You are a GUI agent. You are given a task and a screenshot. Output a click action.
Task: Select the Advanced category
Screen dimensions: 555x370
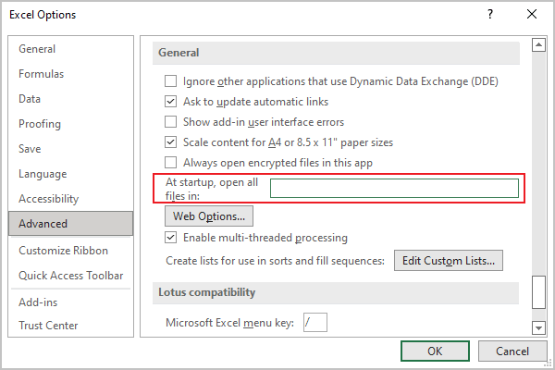[x=71, y=224]
